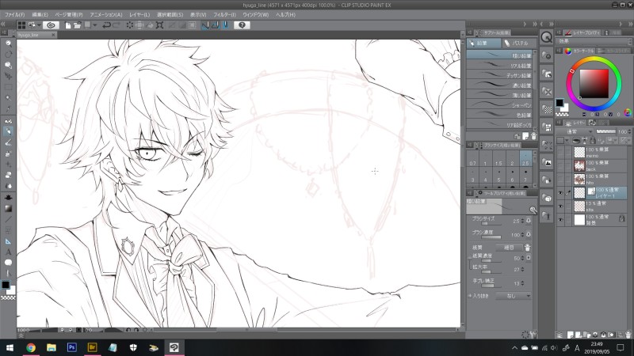Image resolution: width=634 pixels, height=356 pixels.
Task: Open Google Chrome from the taskbar
Action: click(x=31, y=347)
